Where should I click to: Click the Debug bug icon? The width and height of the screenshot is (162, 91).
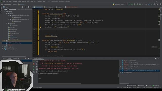tap(132, 4)
